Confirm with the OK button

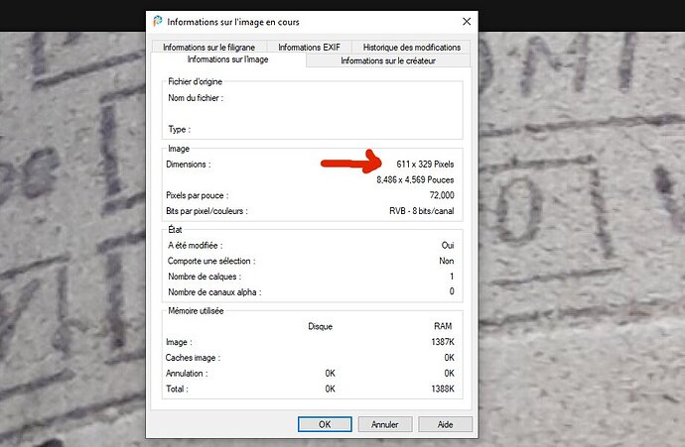coord(325,423)
